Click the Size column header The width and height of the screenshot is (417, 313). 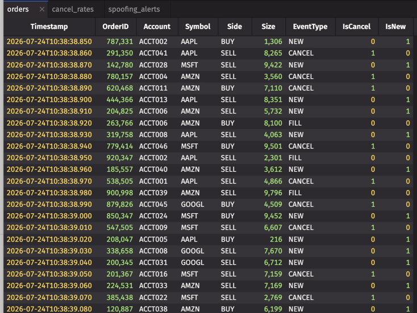click(268, 27)
